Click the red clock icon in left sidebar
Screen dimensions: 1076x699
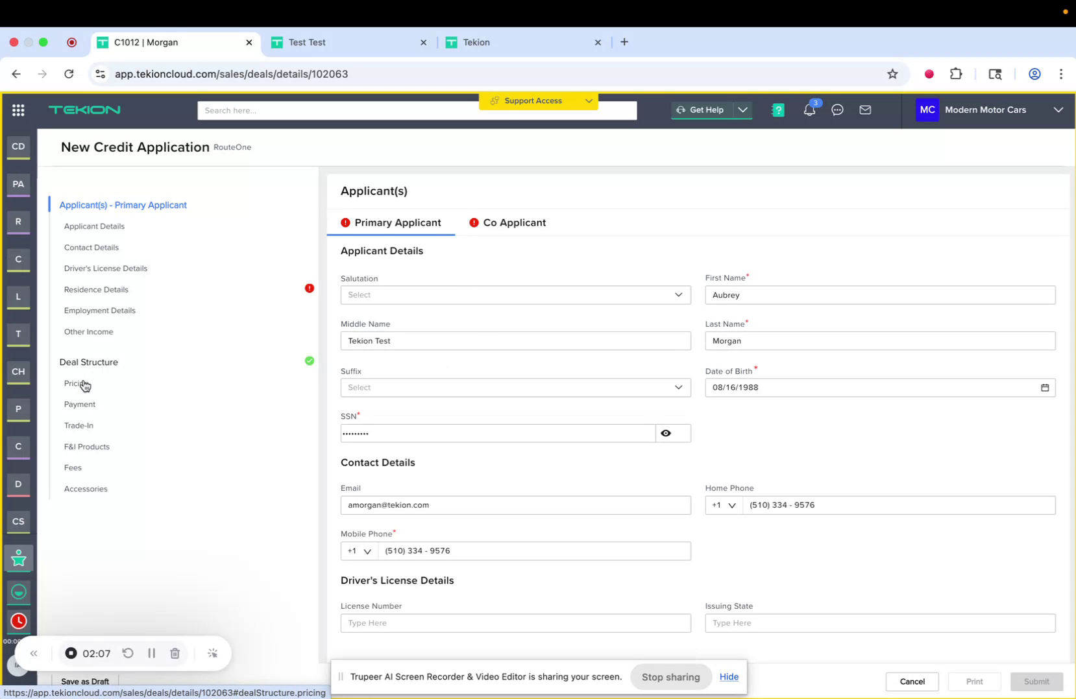click(x=18, y=621)
